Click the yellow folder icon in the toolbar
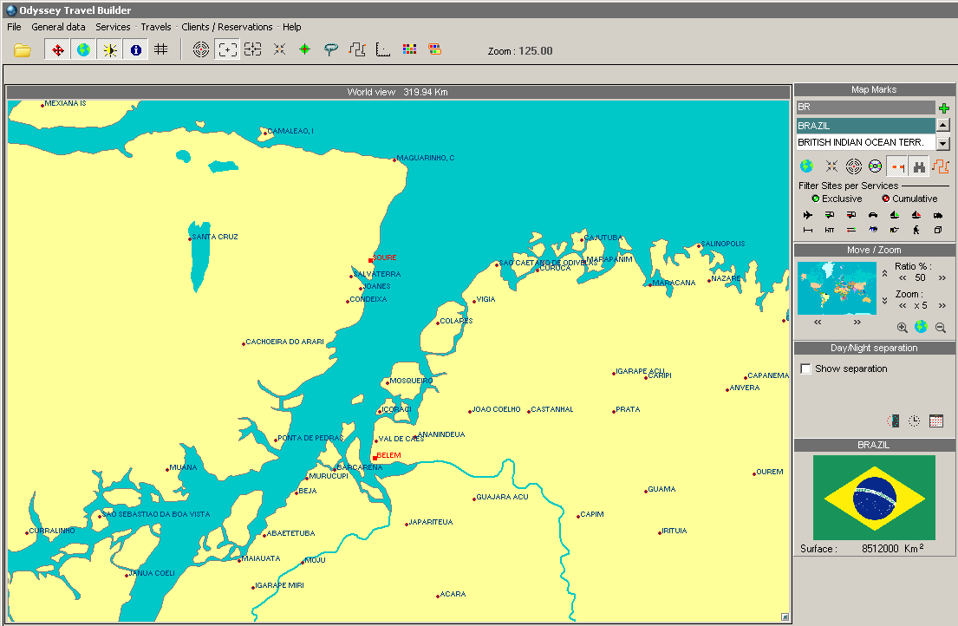The height and width of the screenshot is (626, 958). (23, 50)
